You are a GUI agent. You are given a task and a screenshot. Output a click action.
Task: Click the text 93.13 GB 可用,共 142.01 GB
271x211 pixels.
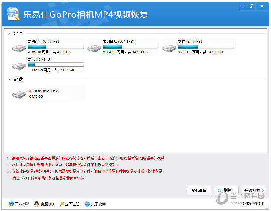click(x=200, y=52)
